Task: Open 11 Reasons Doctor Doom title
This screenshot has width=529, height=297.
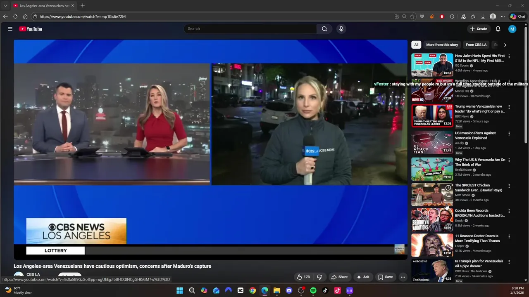Action: click(x=477, y=238)
